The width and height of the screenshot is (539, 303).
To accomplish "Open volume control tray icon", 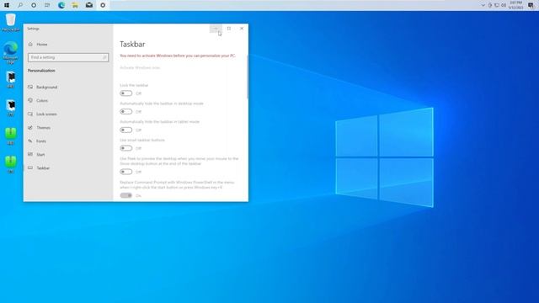I will (x=504, y=5).
